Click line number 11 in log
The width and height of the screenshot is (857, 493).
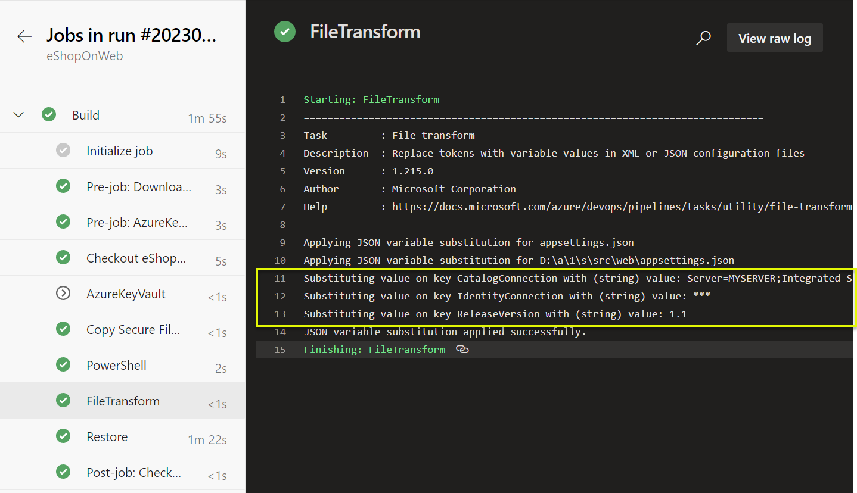point(280,278)
